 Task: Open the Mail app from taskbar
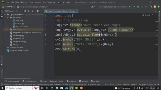(x=66, y=88)
